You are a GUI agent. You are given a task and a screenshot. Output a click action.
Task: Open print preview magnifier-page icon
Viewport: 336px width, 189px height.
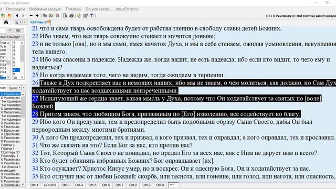pyautogui.click(x=65, y=15)
